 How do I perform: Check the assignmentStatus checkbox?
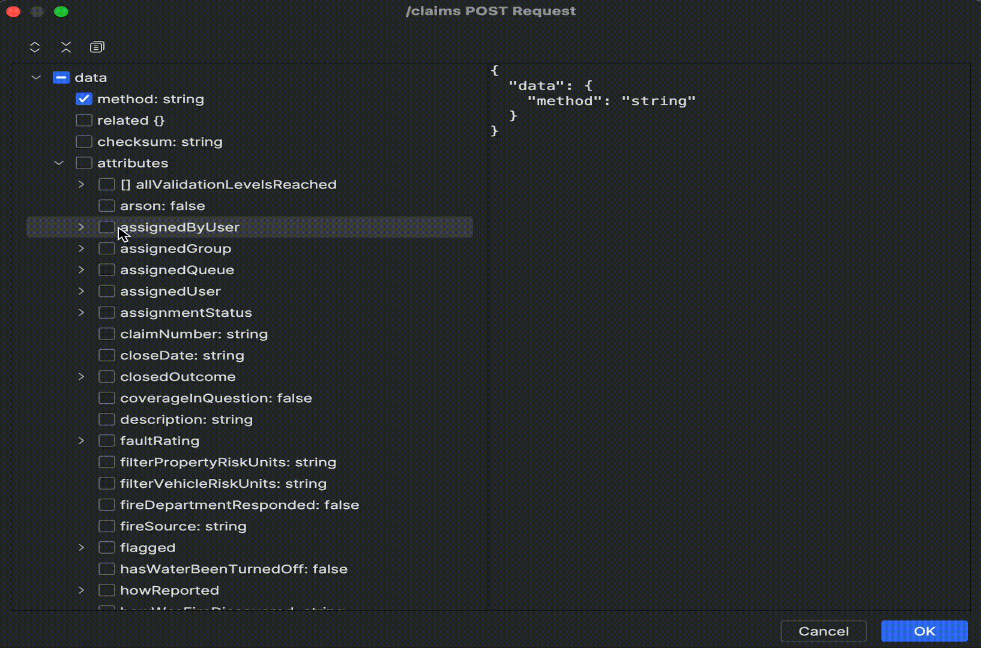[x=107, y=313]
